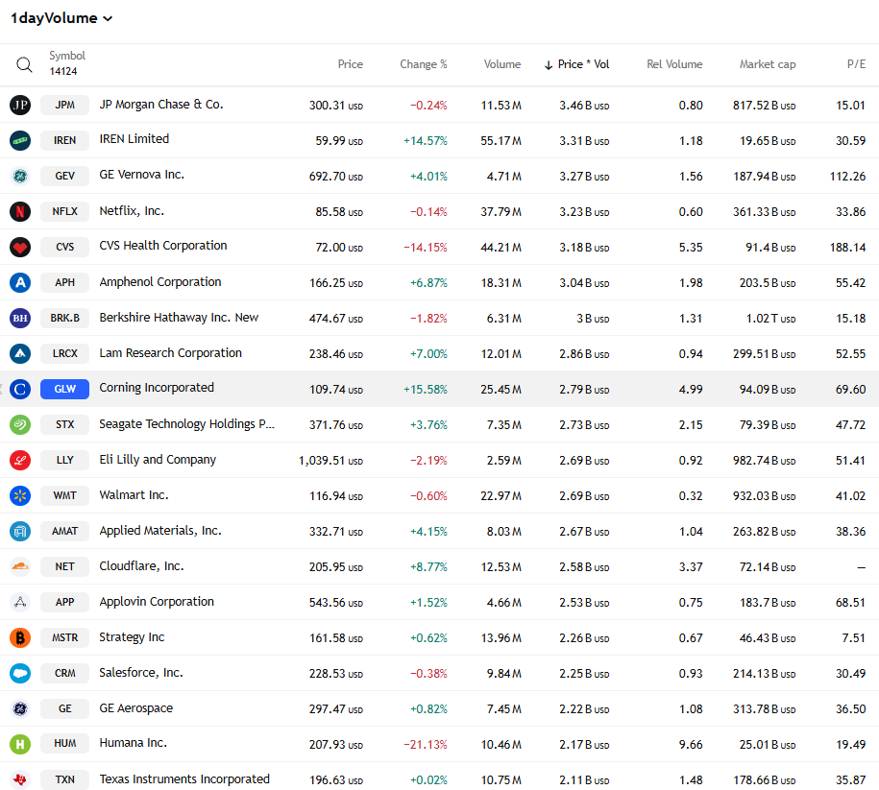
Task: Open the Corning Incorporated company name
Action: [157, 388]
